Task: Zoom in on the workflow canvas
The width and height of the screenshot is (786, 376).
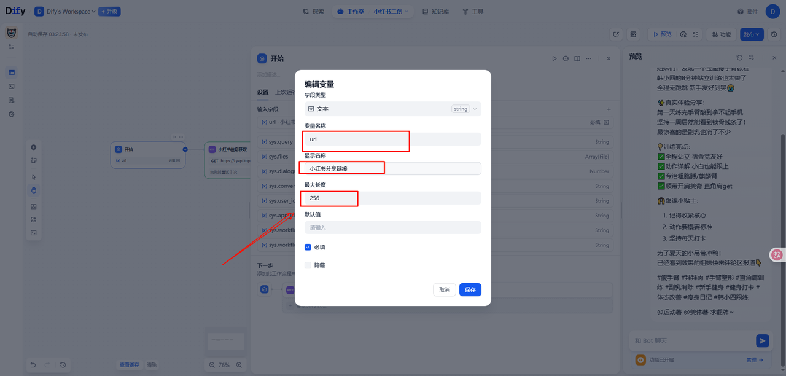Action: click(x=239, y=365)
